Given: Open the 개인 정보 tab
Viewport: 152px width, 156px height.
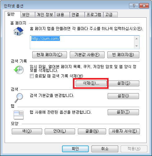Looking at the screenshot, I should 45,15.
